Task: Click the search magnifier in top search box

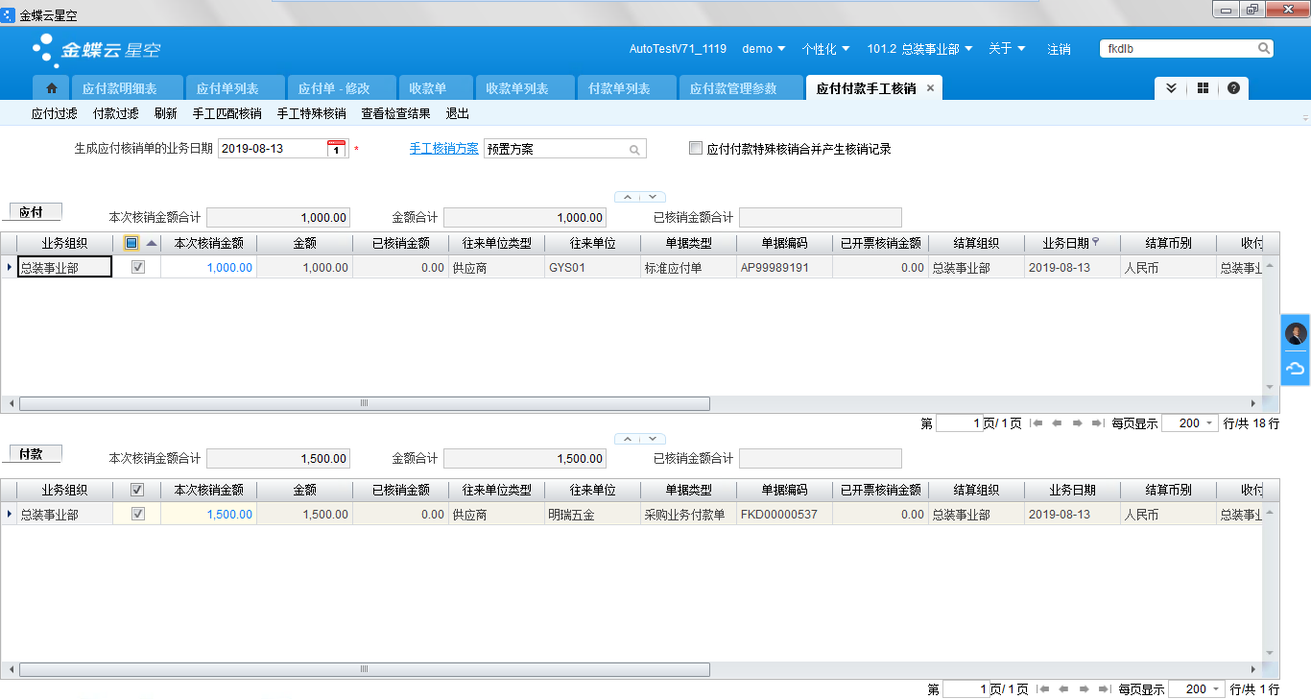Action: click(1264, 48)
